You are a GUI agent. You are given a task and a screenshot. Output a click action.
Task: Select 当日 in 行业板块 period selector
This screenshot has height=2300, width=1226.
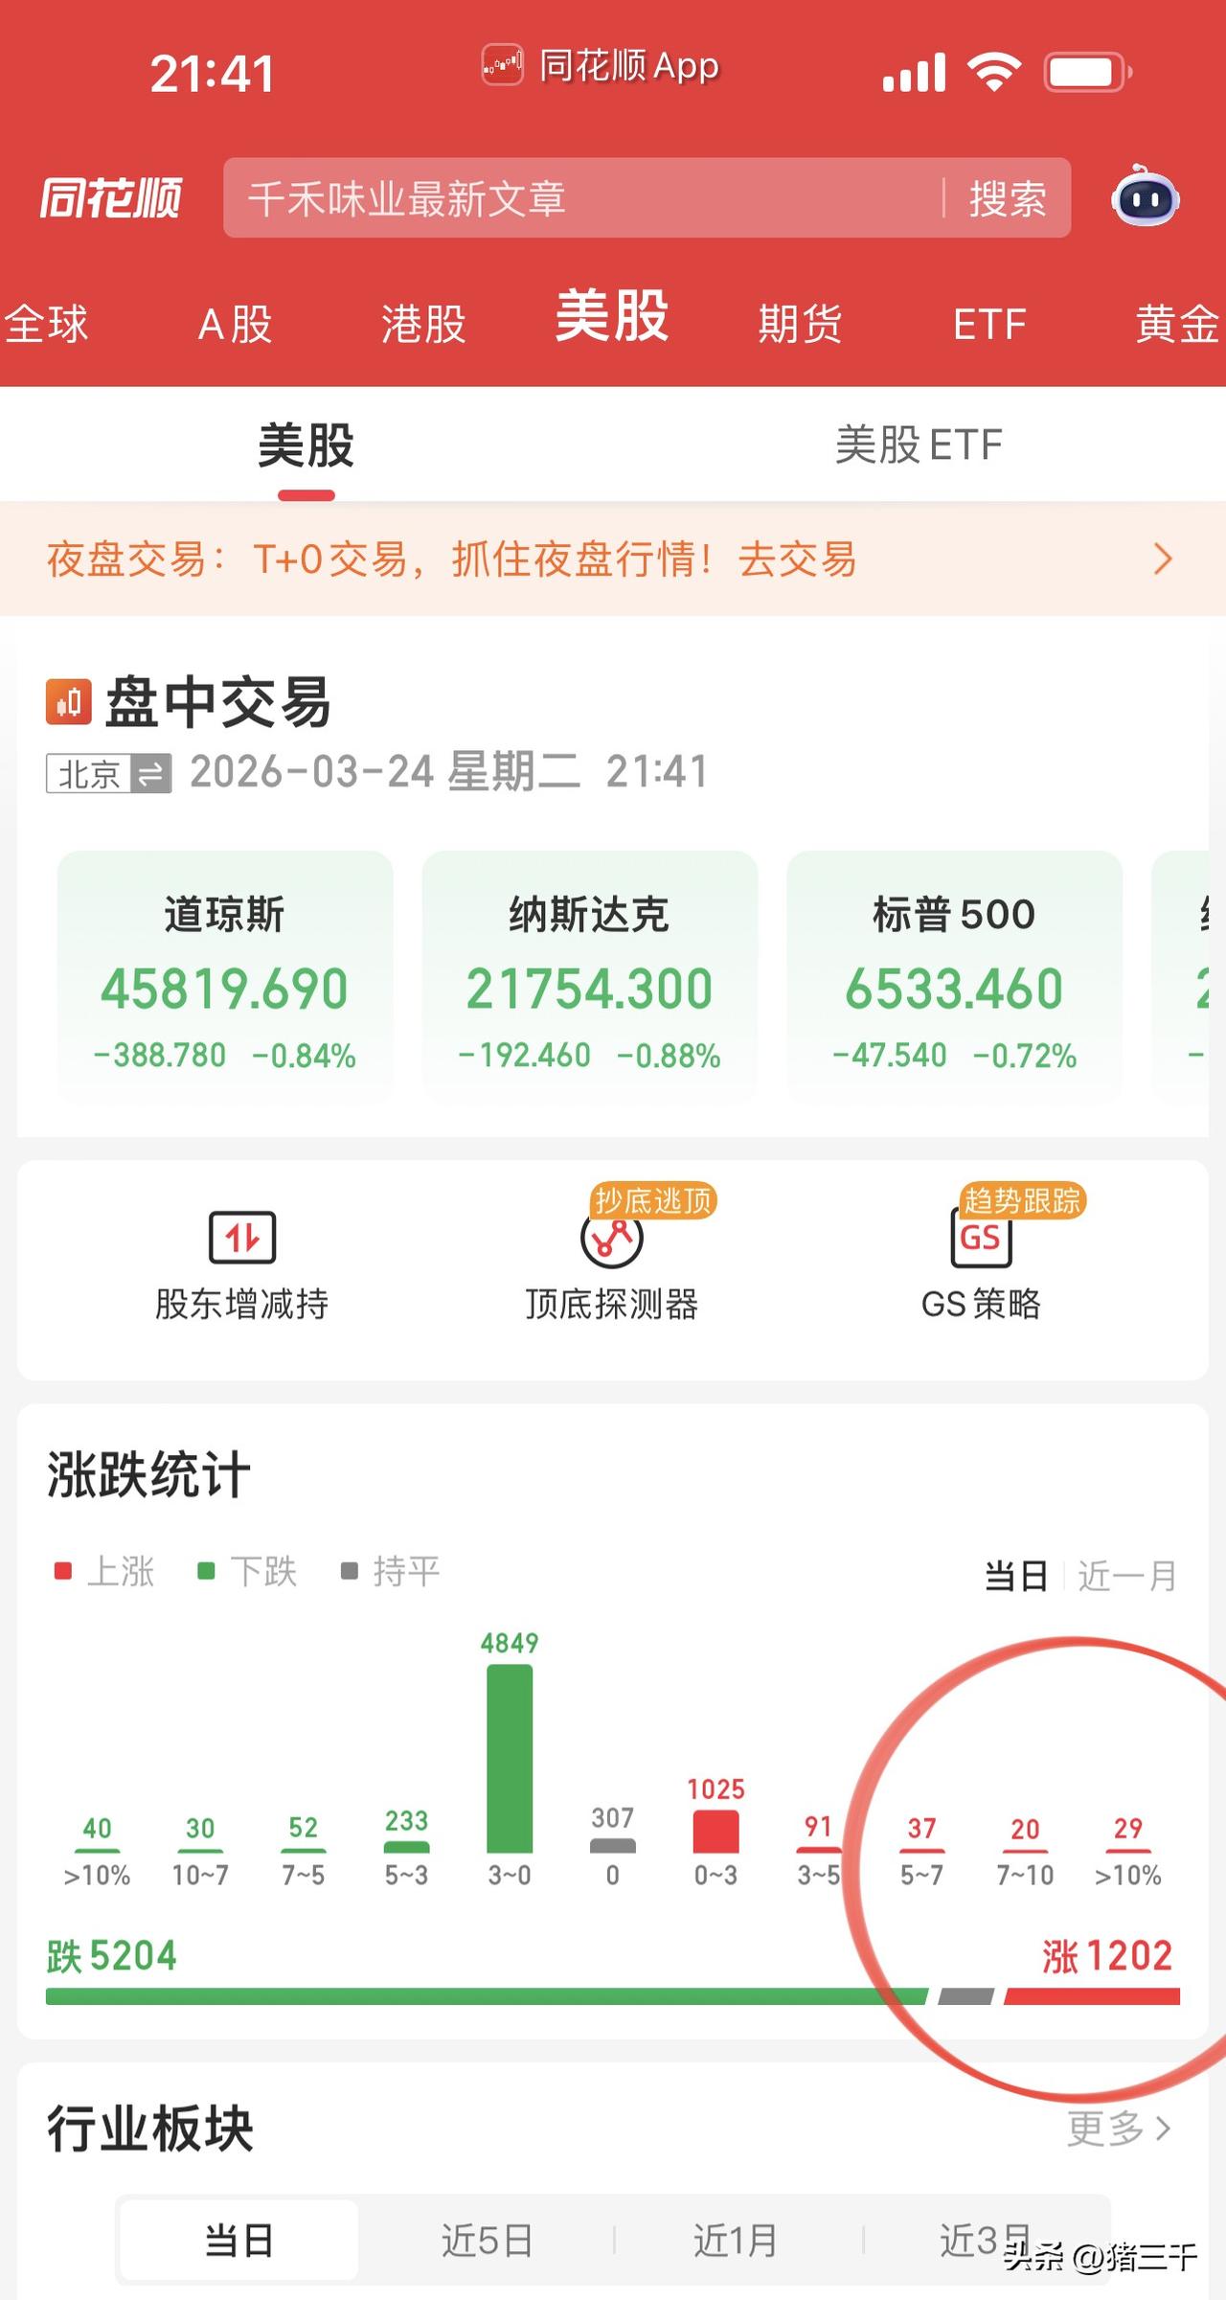click(239, 2241)
